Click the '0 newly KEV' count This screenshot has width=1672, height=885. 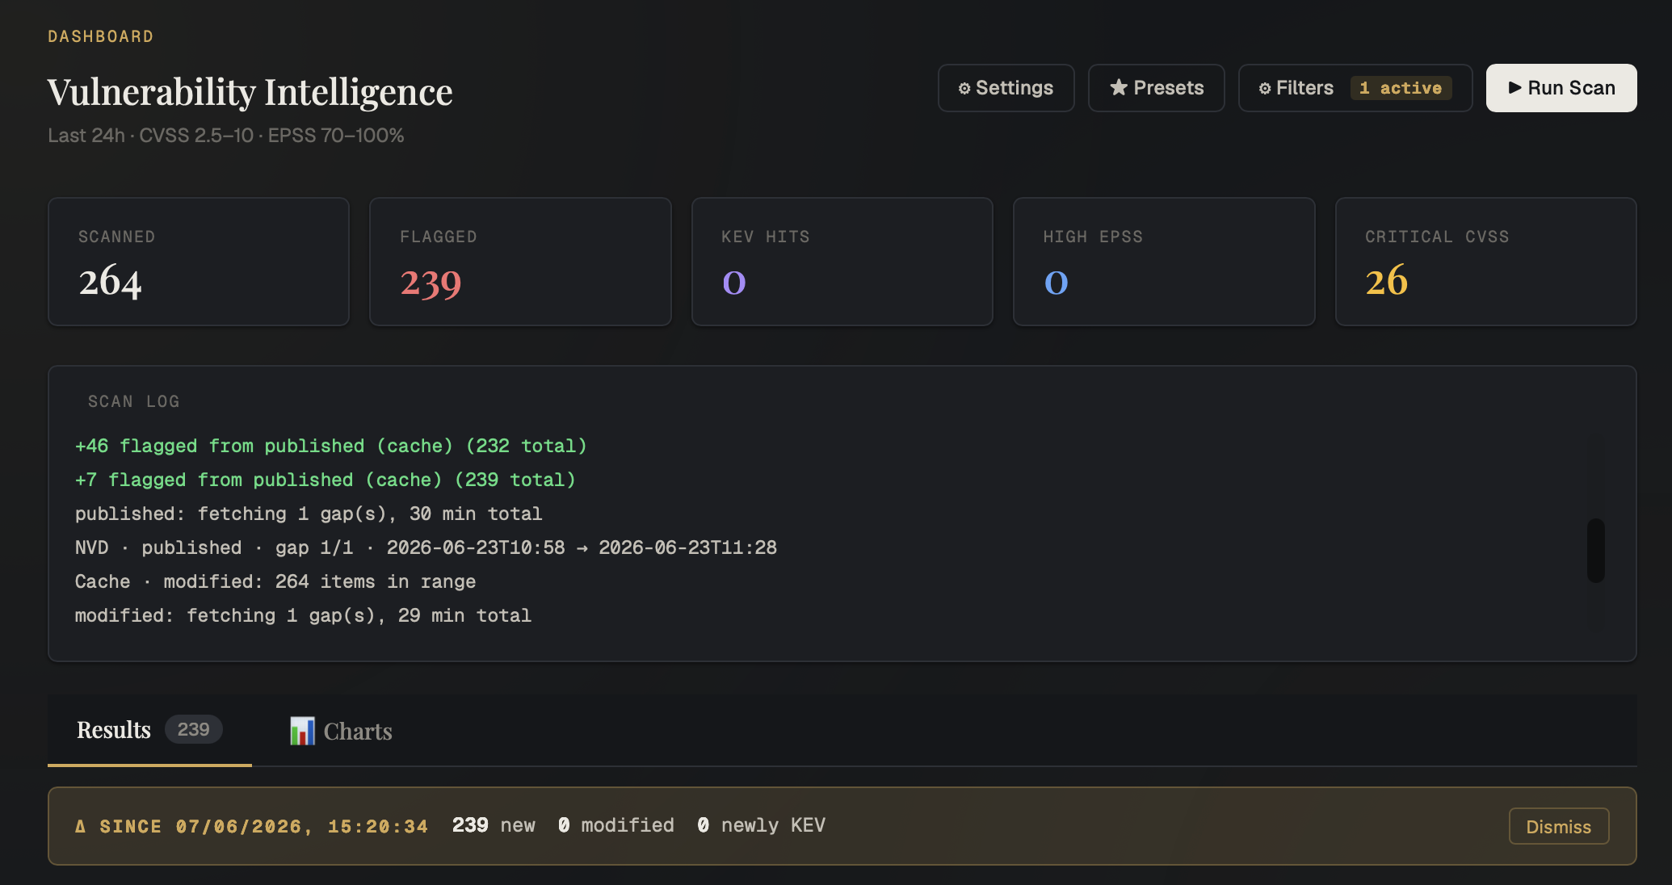762,825
